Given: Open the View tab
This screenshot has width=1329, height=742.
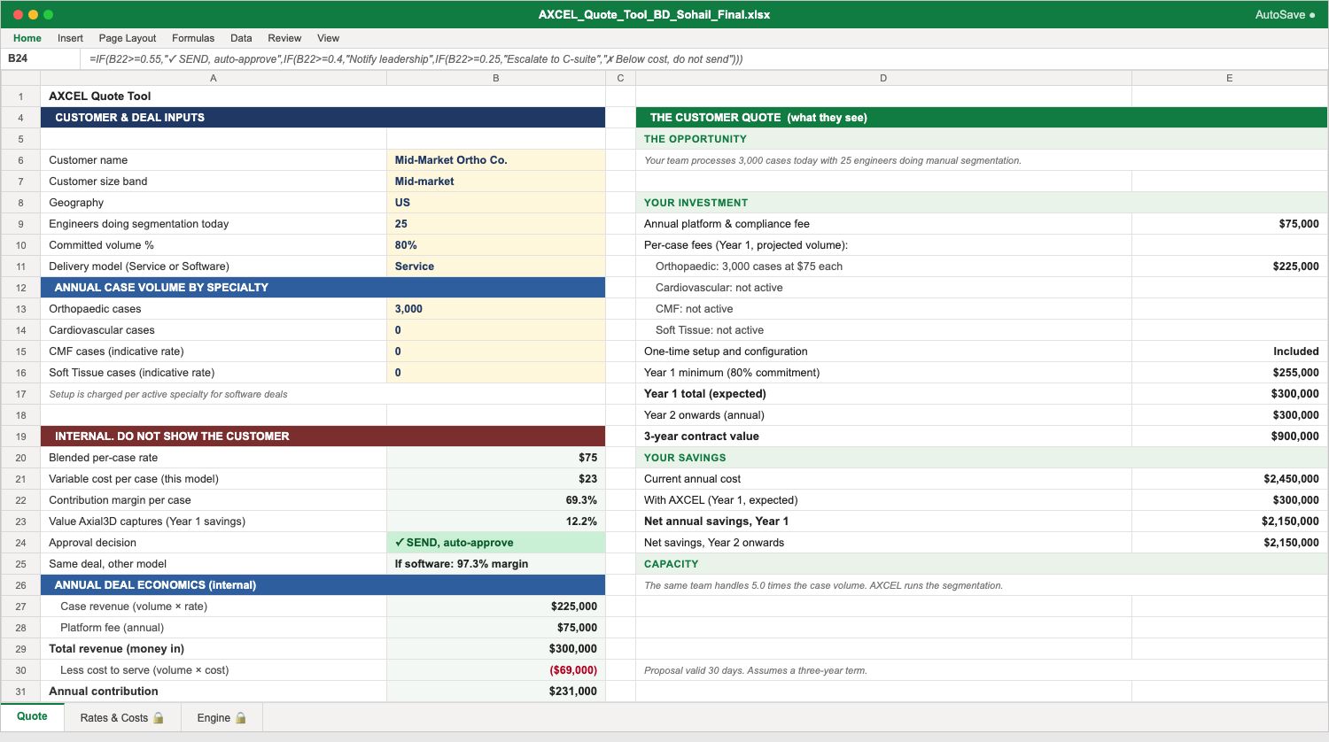Looking at the screenshot, I should pyautogui.click(x=329, y=38).
